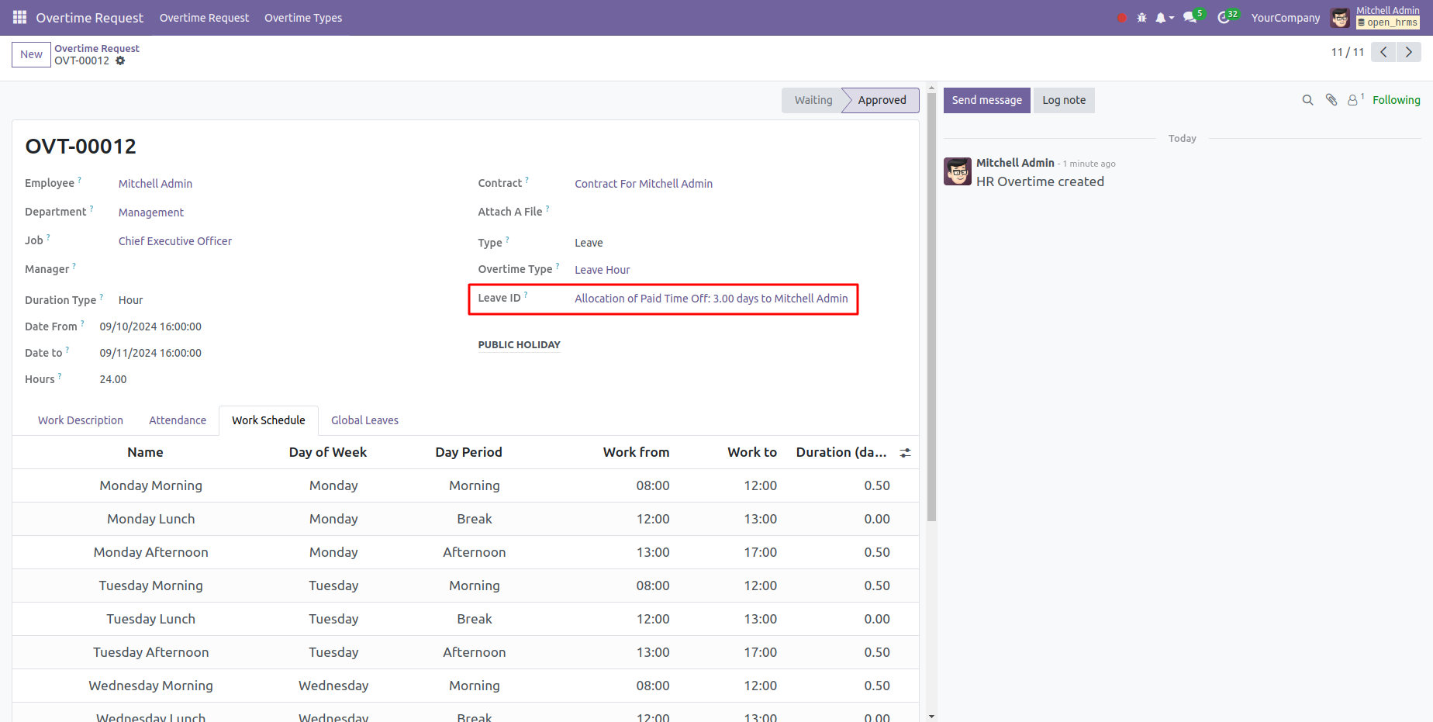The height and width of the screenshot is (722, 1433).
Task: Search messages with the magnifier icon
Action: pos(1307,100)
